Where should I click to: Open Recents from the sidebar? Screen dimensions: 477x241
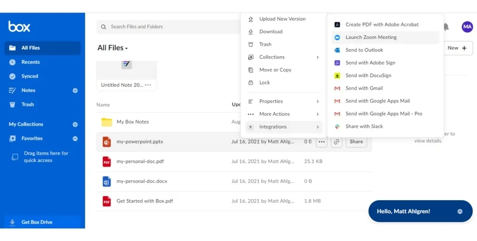pyautogui.click(x=30, y=62)
